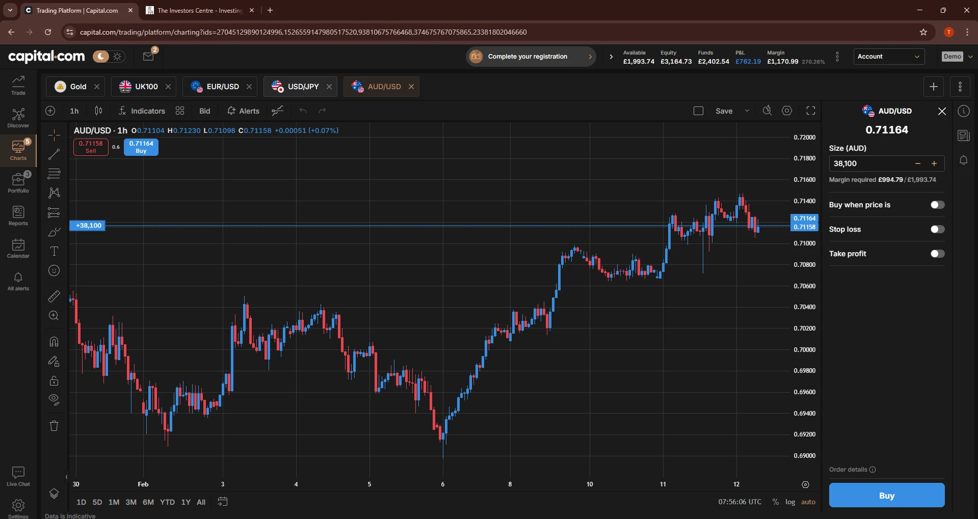Close the USD/JPY tab
Image resolution: width=978 pixels, height=519 pixels.
(x=329, y=87)
